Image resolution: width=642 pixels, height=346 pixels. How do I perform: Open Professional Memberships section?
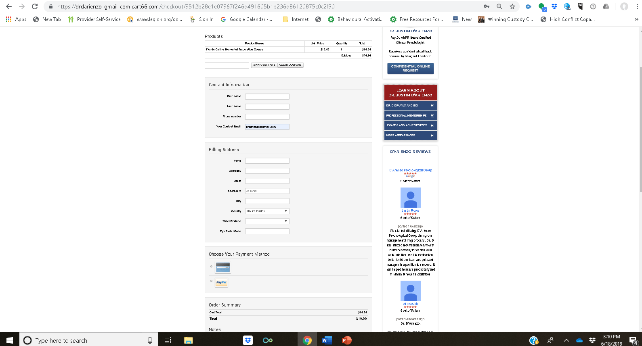[x=410, y=116]
